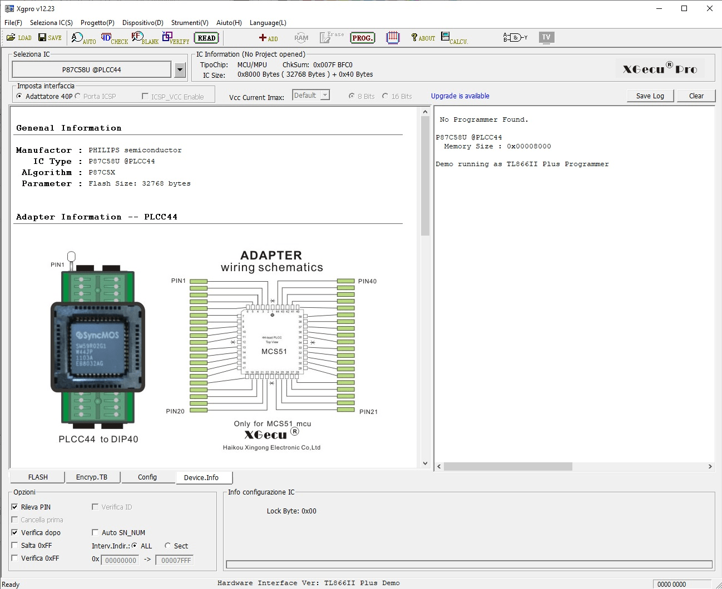Switch to the Encryp.TB tab

[92, 477]
